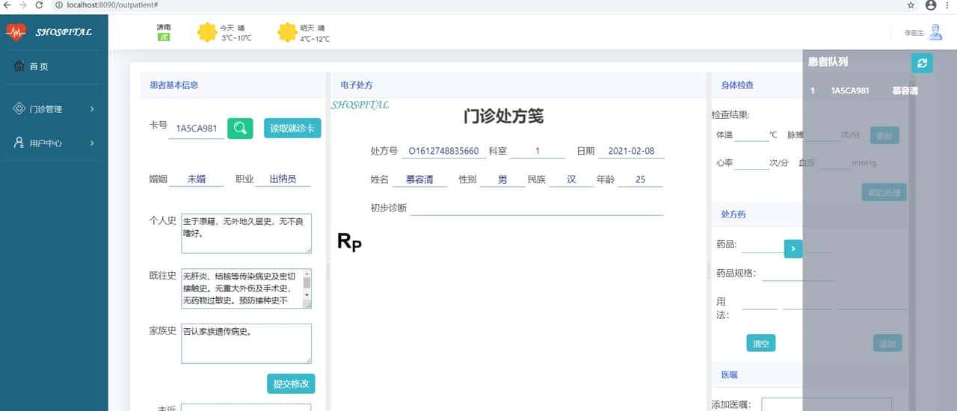Click the 心率 input field
This screenshot has width=957, height=411.
pos(751,163)
